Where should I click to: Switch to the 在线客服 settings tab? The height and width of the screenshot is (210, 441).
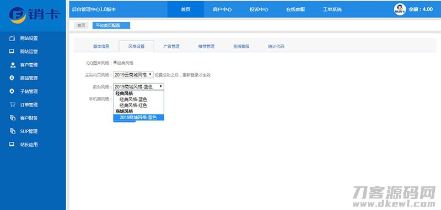coord(241,47)
